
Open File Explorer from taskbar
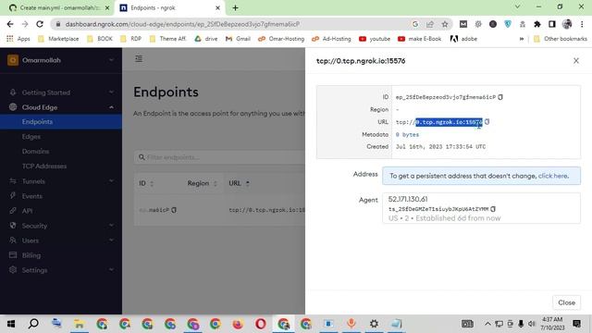pyautogui.click(x=79, y=324)
